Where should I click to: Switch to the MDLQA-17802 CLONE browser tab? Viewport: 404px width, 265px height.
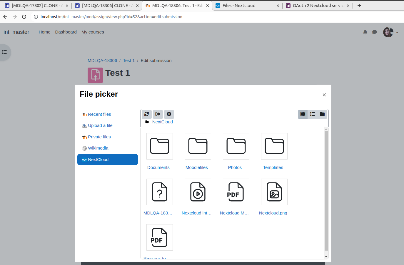(x=36, y=6)
